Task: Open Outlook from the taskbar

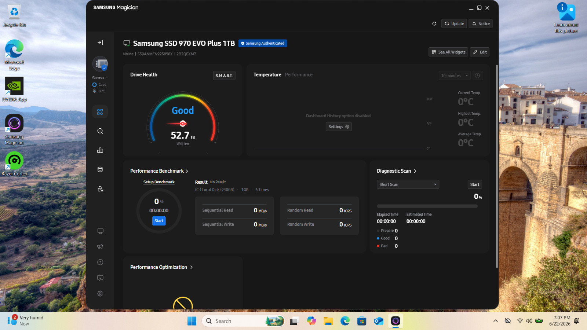Action: (379, 321)
